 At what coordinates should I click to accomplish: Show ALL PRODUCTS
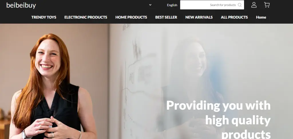pos(234,17)
